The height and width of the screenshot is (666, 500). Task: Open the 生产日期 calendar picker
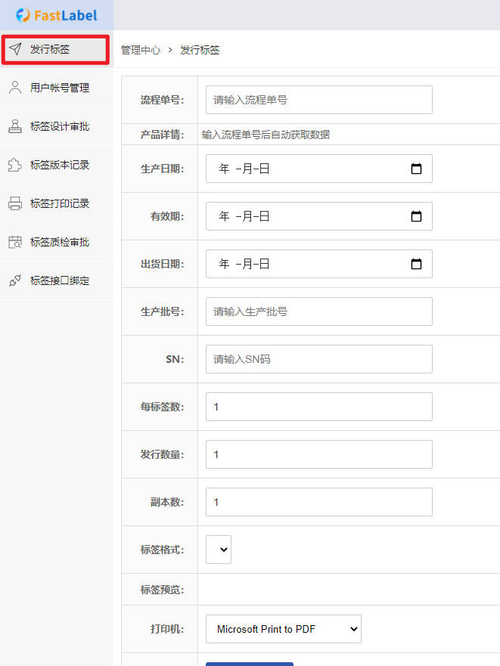coord(416,169)
